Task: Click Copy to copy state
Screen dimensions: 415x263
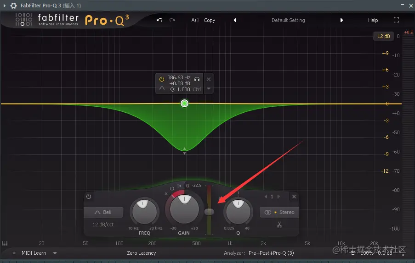Action: click(x=210, y=20)
